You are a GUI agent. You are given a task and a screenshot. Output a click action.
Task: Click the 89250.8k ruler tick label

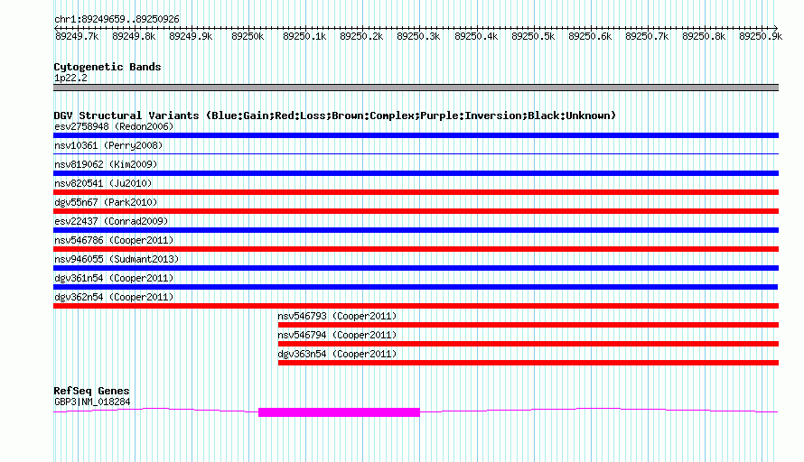coord(704,36)
